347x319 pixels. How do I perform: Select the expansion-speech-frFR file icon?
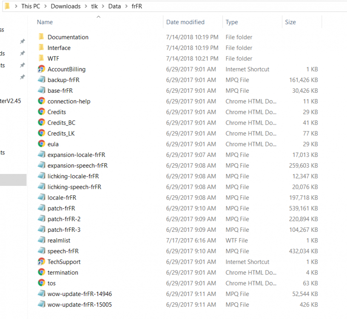[41, 165]
